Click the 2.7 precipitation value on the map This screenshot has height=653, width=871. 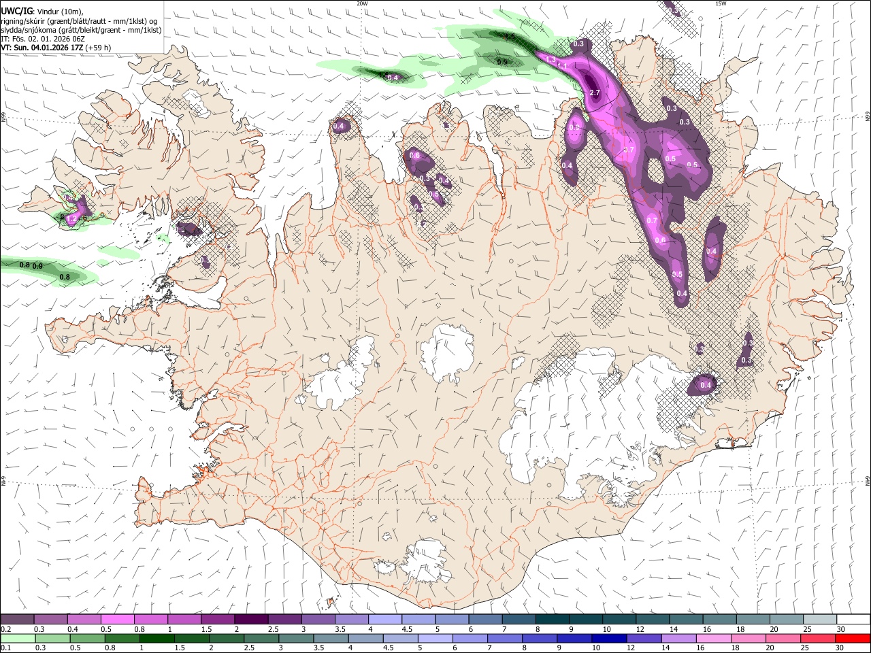tap(594, 93)
